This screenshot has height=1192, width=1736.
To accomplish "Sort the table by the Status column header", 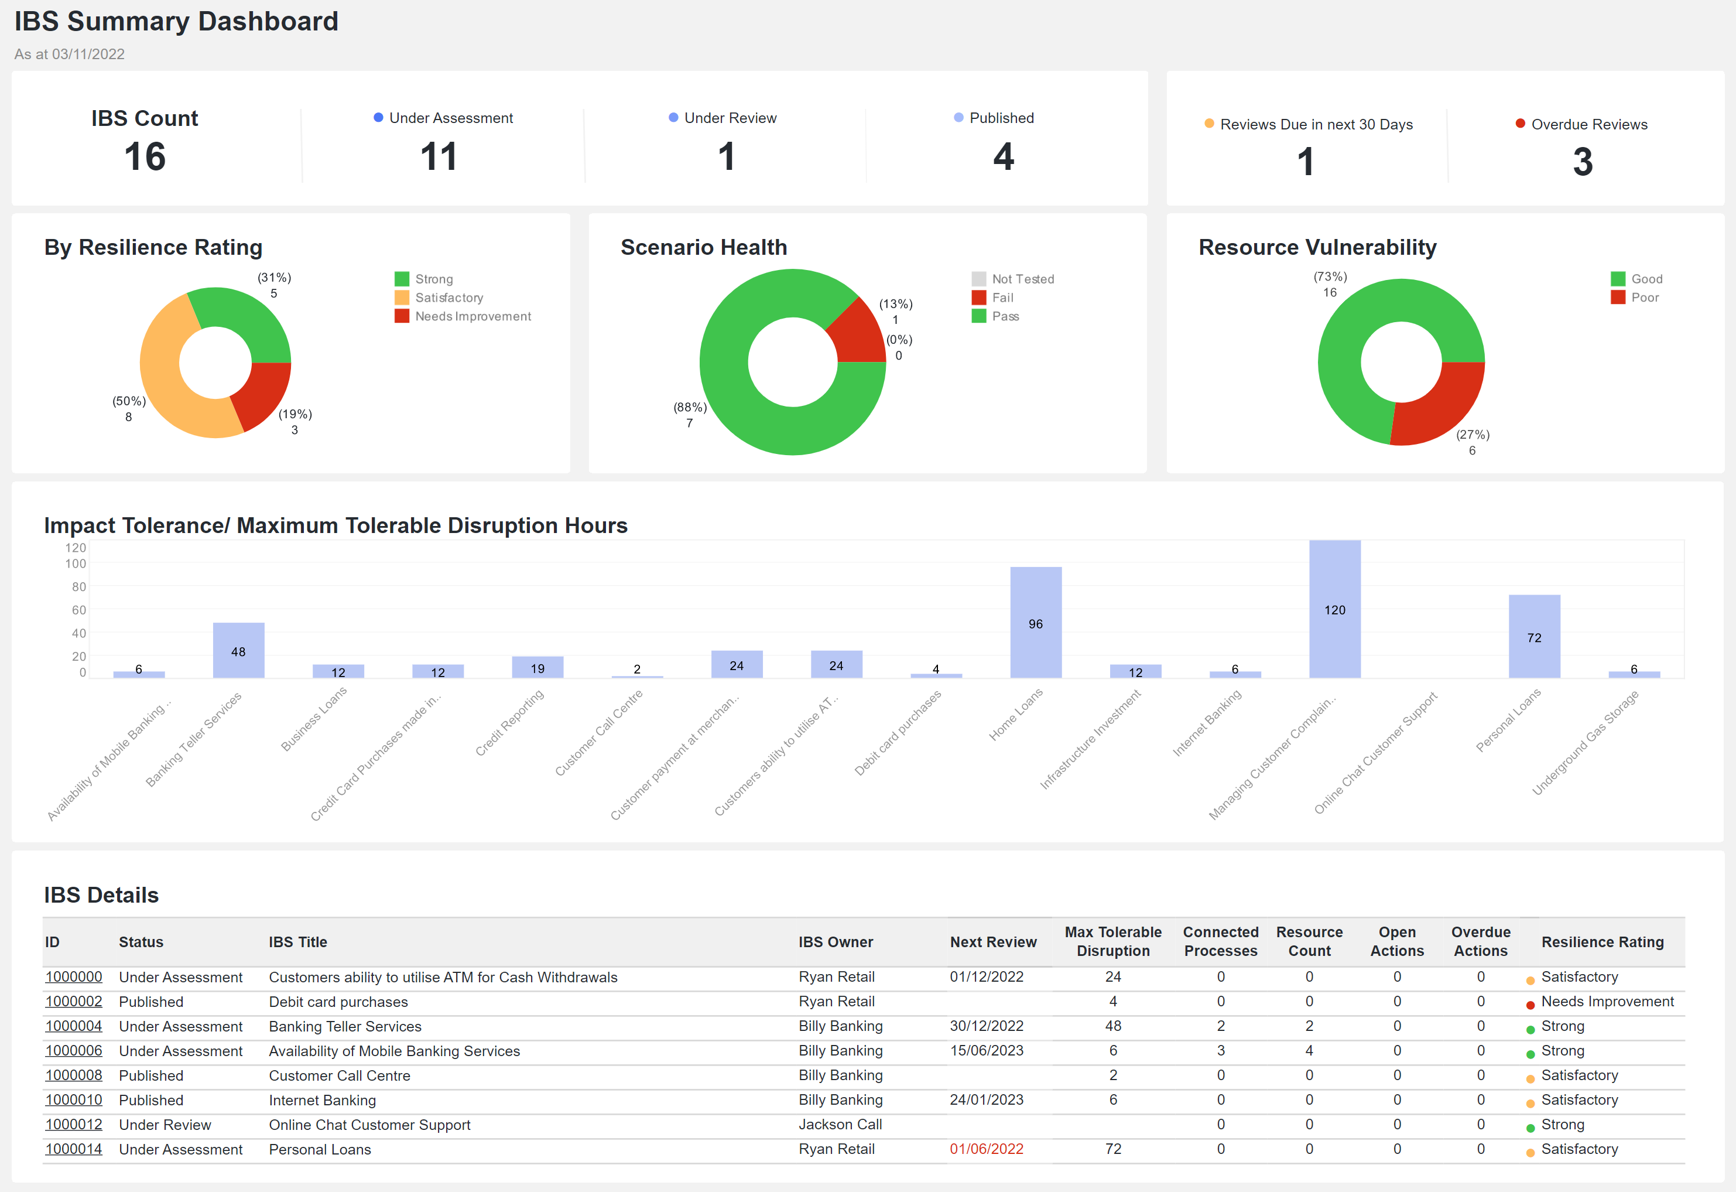I will tap(141, 942).
